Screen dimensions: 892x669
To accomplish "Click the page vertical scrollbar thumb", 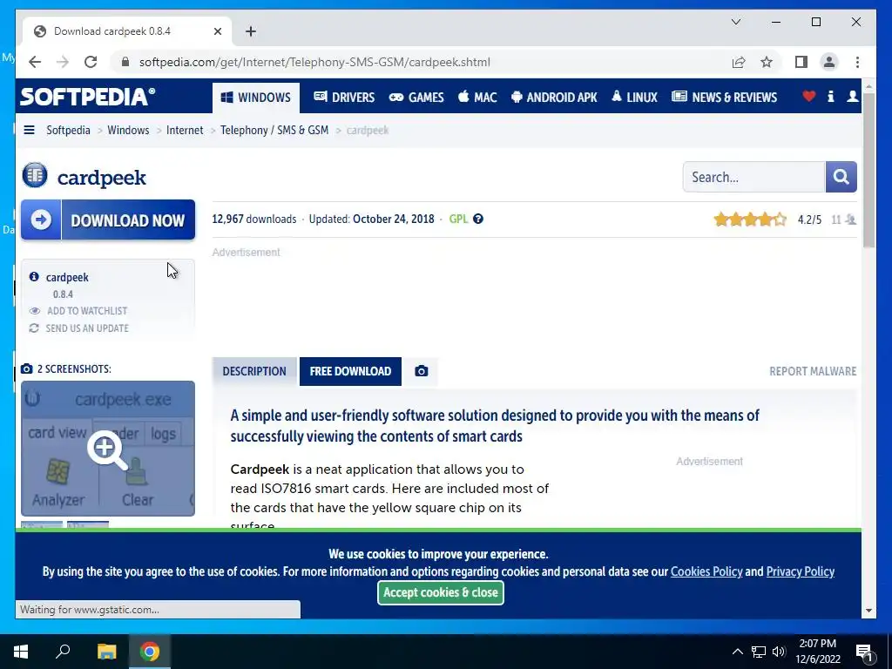I will coord(868,170).
